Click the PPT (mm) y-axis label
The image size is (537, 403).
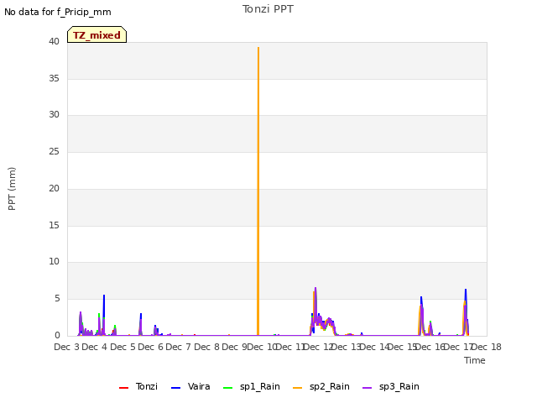pos(12,189)
